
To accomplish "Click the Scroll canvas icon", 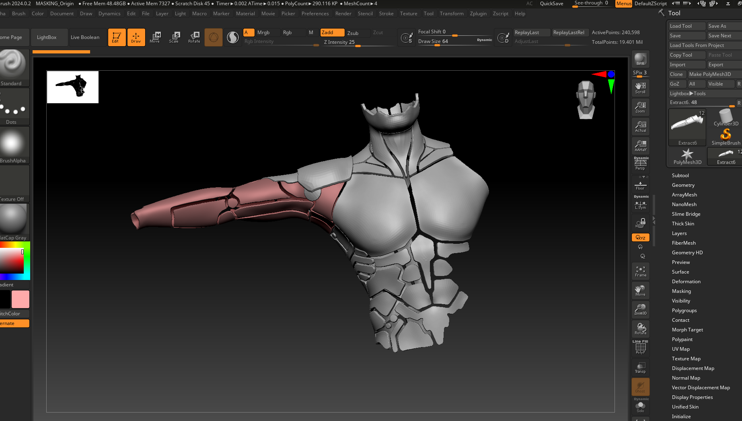I will point(640,88).
